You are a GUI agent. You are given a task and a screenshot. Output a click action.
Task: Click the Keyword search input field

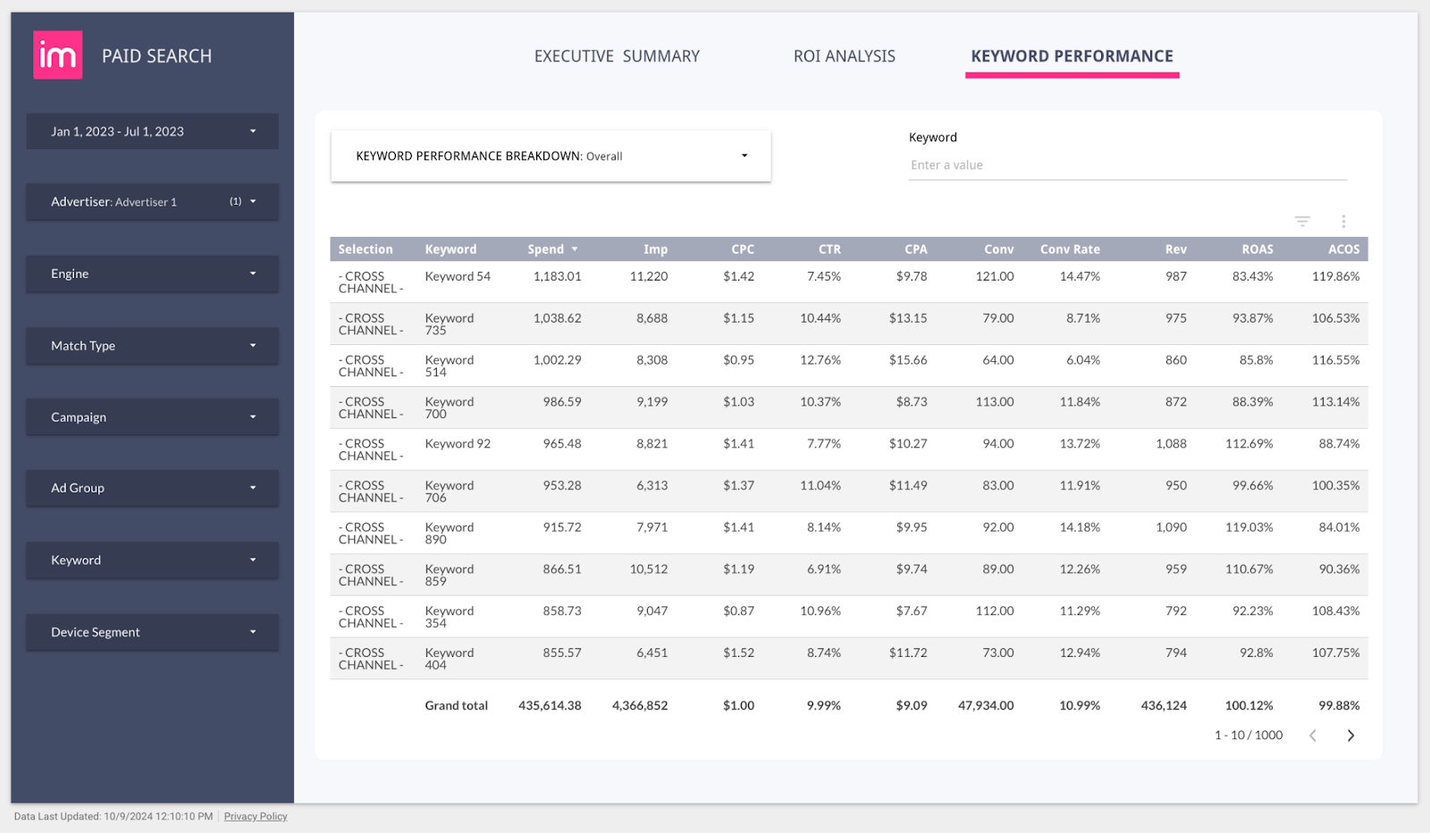(x=1126, y=164)
